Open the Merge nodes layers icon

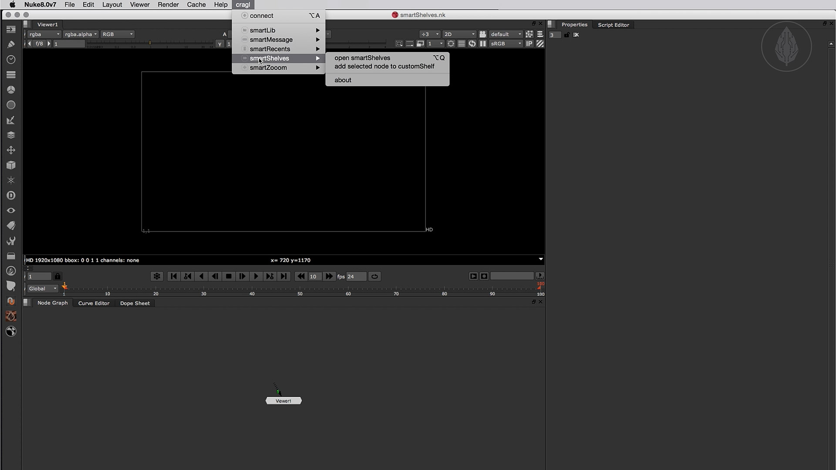tap(11, 135)
